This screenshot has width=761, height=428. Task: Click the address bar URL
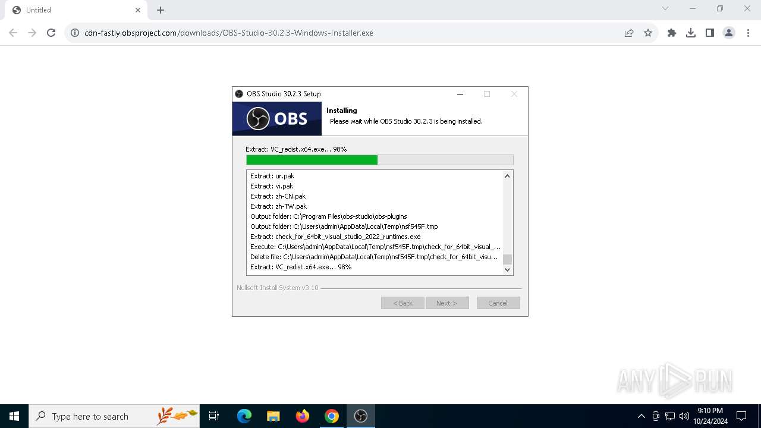(229, 33)
